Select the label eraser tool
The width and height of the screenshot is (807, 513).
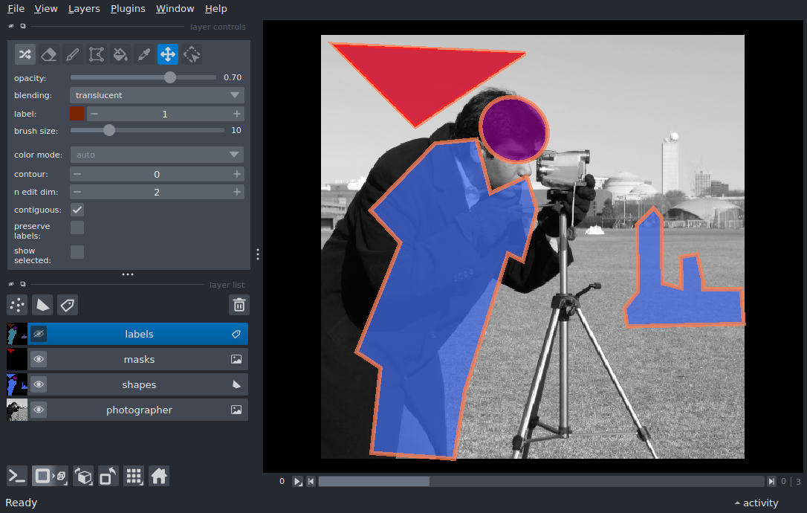[48, 54]
